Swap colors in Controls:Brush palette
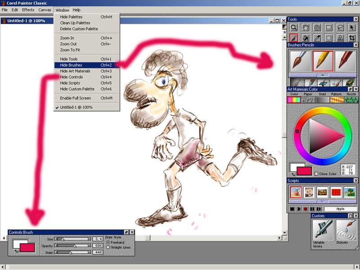 16,251
